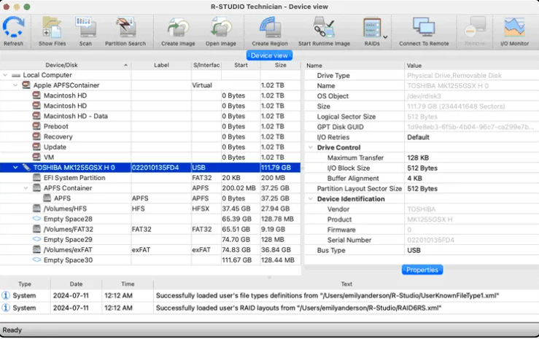Screen dimensions: 539x339
Task: Click the Size column header
Action: tap(281, 66)
